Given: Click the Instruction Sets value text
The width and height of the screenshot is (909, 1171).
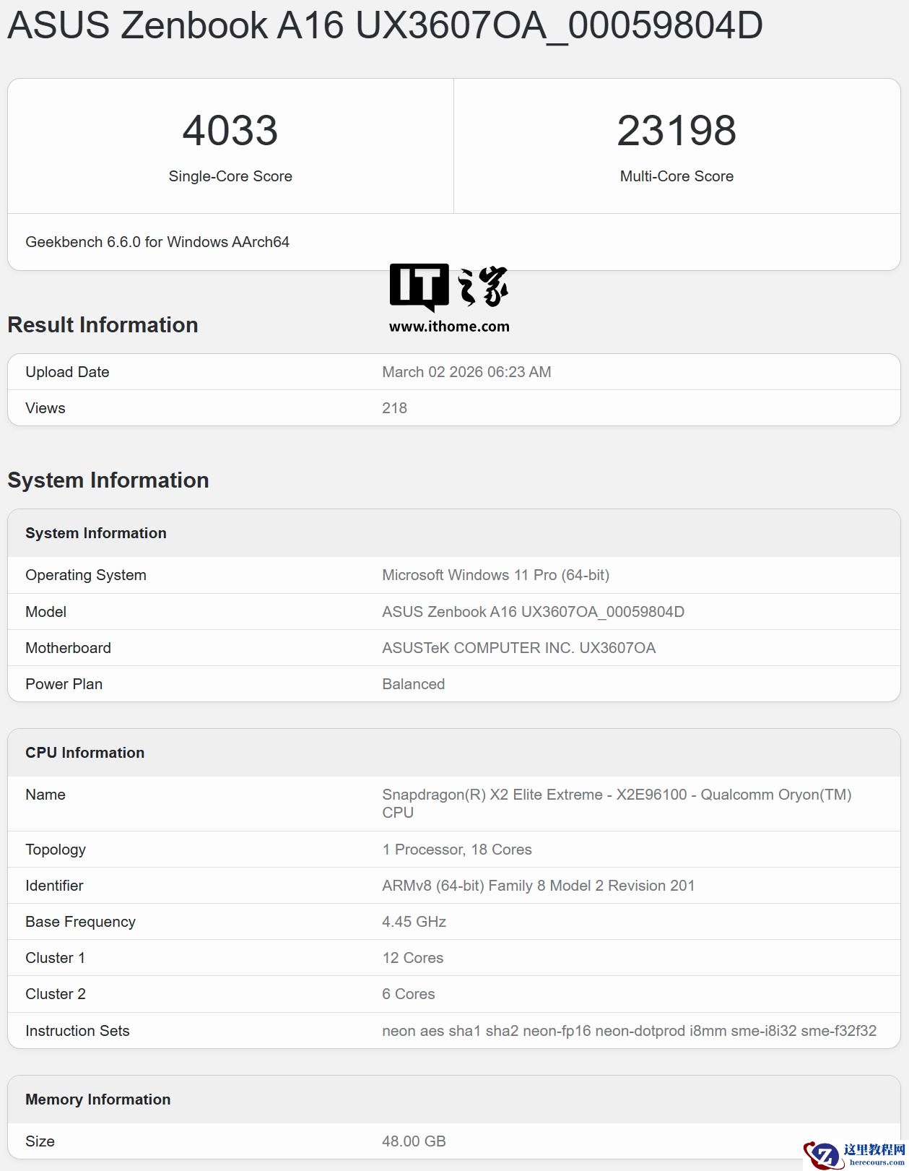Looking at the screenshot, I should 629,1031.
